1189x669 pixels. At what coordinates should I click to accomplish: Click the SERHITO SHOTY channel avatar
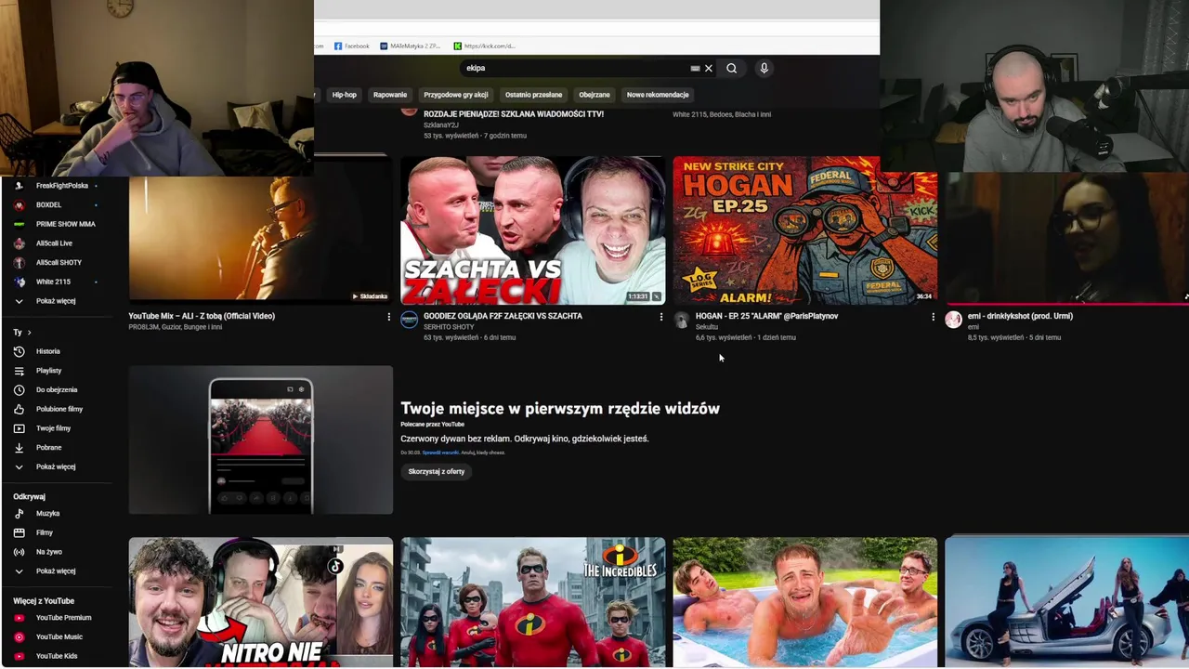pyautogui.click(x=409, y=320)
